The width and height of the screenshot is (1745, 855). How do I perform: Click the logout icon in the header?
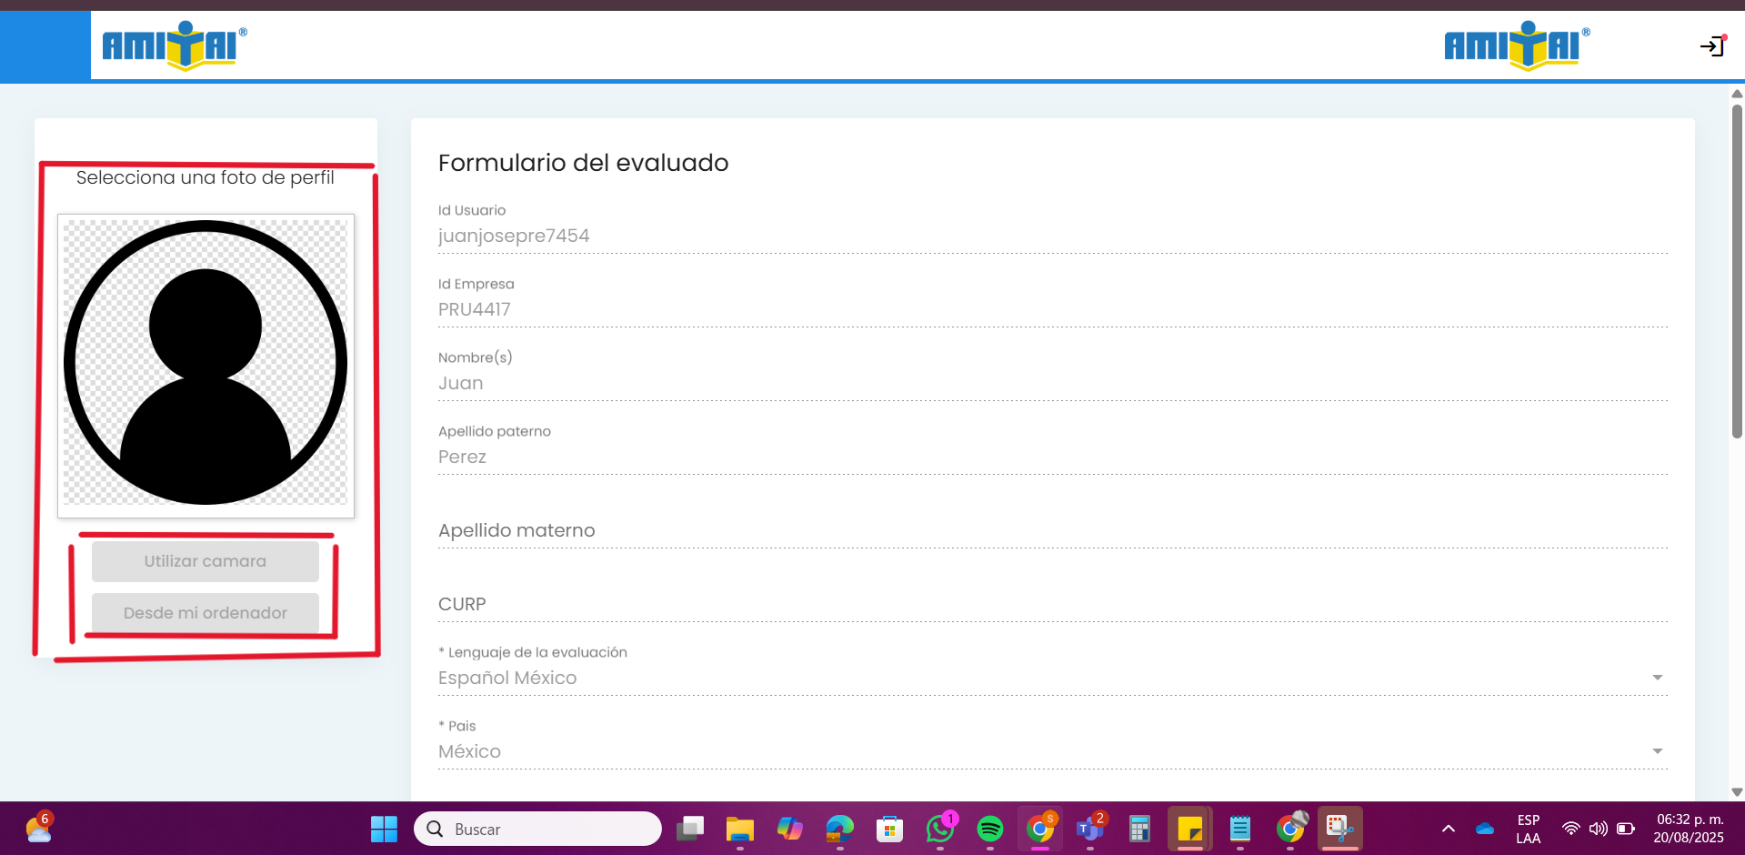pos(1712,45)
